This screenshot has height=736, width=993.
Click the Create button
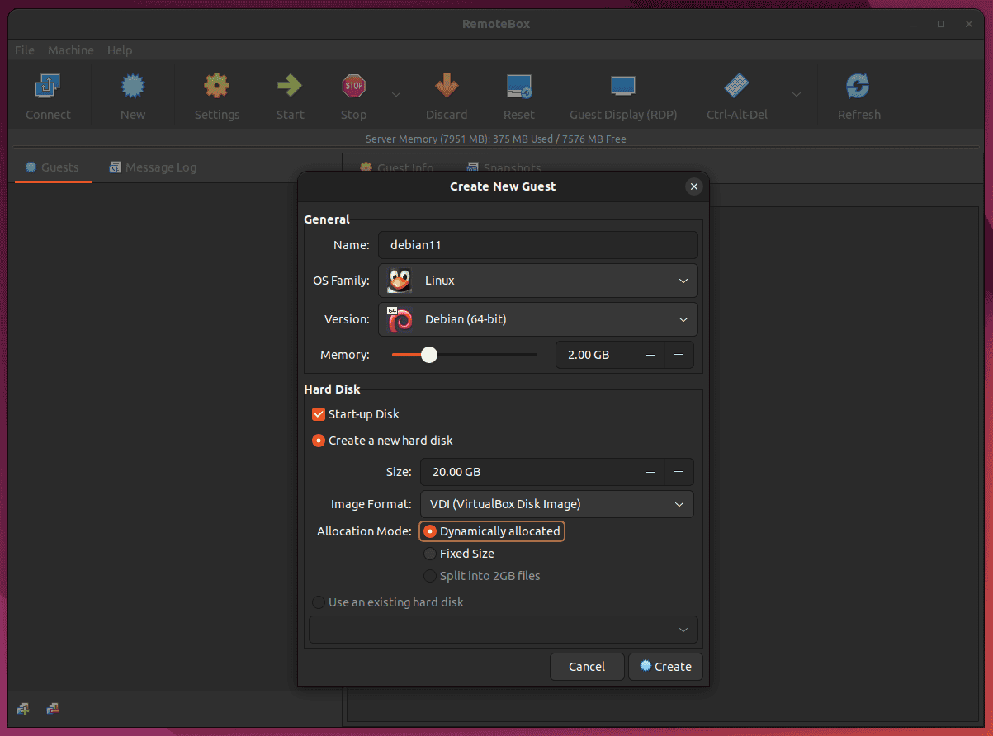pyautogui.click(x=665, y=666)
